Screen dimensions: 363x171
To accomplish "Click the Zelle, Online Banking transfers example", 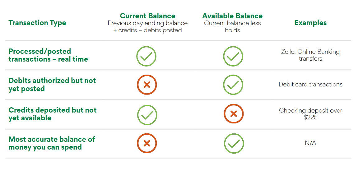I will 310,55.
